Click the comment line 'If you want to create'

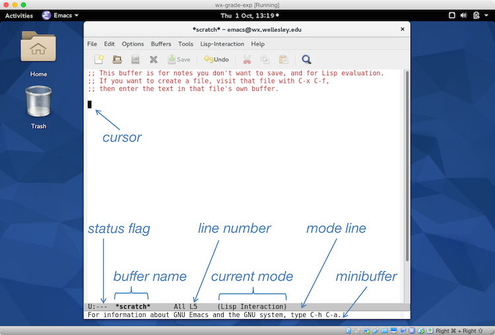[209, 80]
